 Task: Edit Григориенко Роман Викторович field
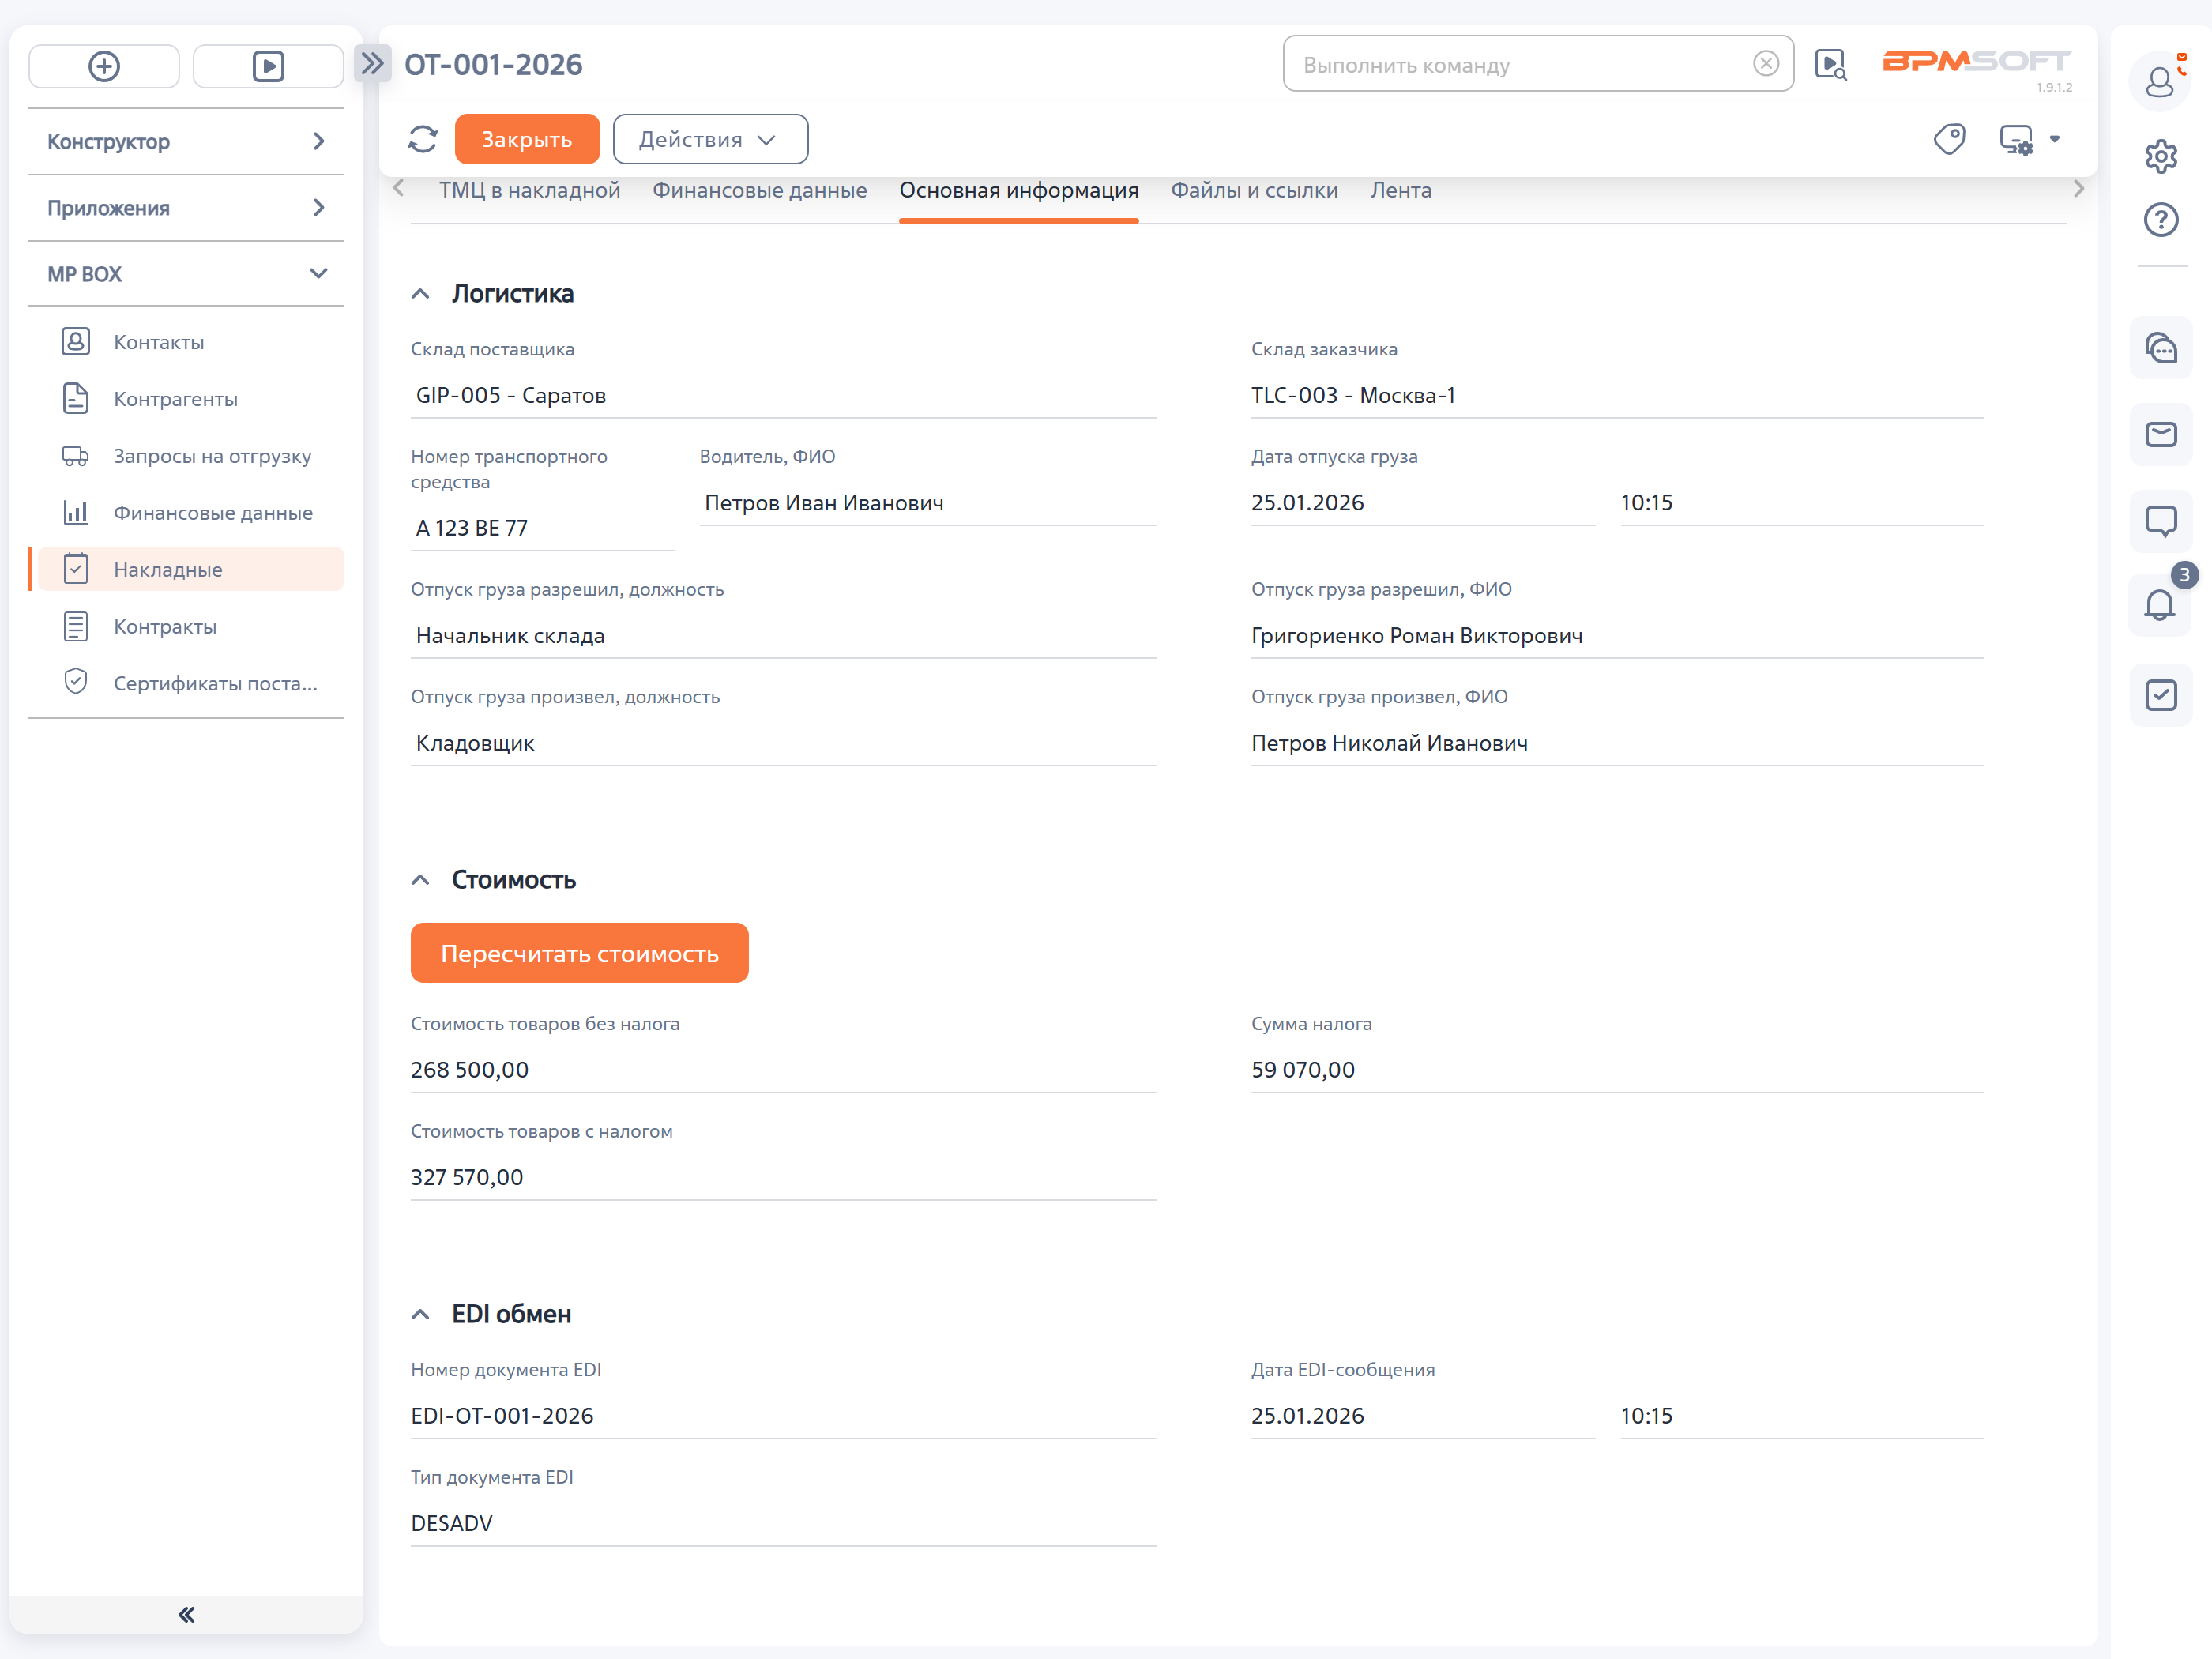pos(1616,636)
